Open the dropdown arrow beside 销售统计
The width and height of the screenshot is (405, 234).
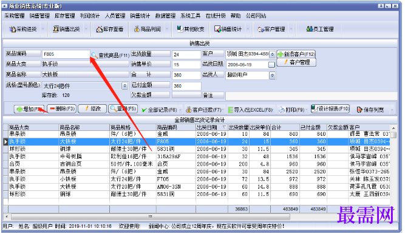click(248, 29)
